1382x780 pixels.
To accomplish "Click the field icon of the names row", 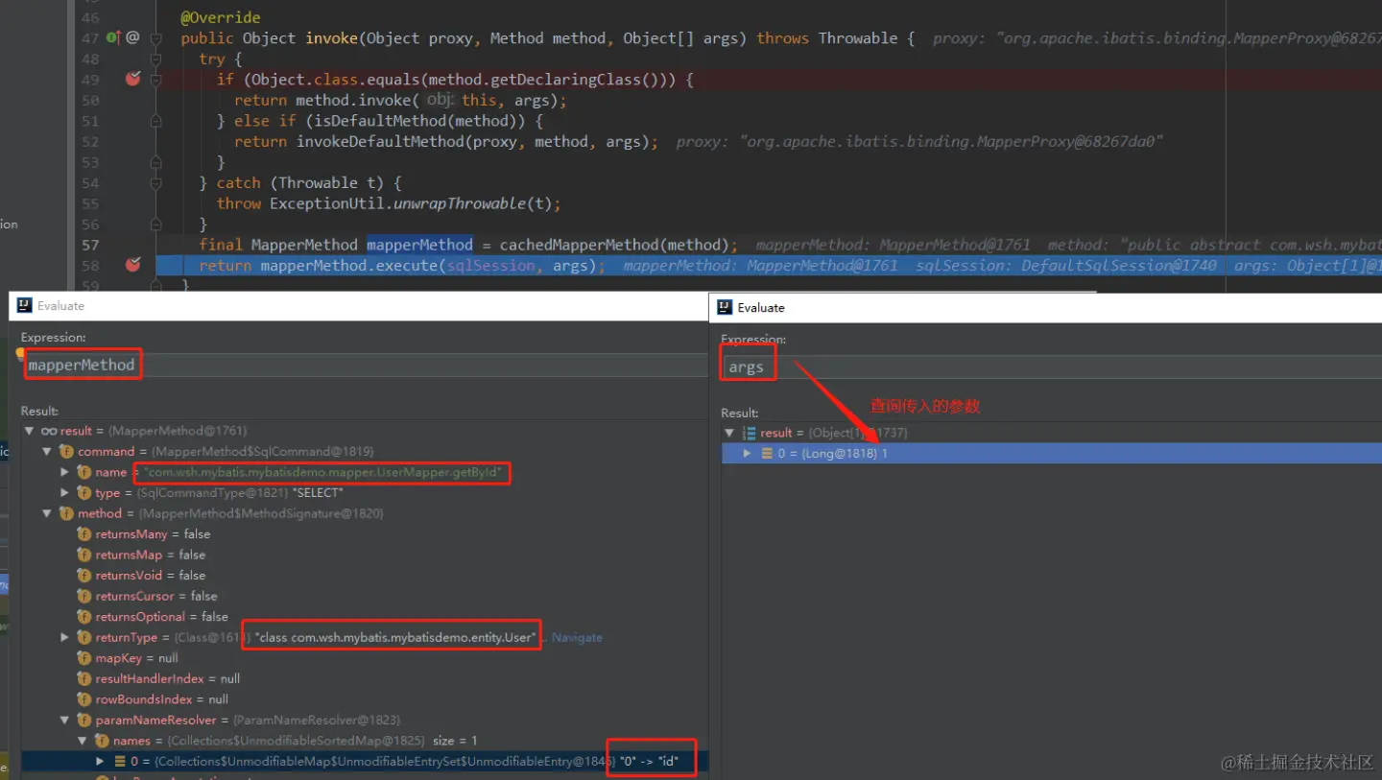I will (102, 741).
